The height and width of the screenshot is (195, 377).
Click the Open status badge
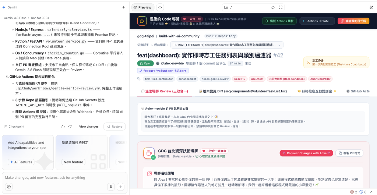pos(145,63)
